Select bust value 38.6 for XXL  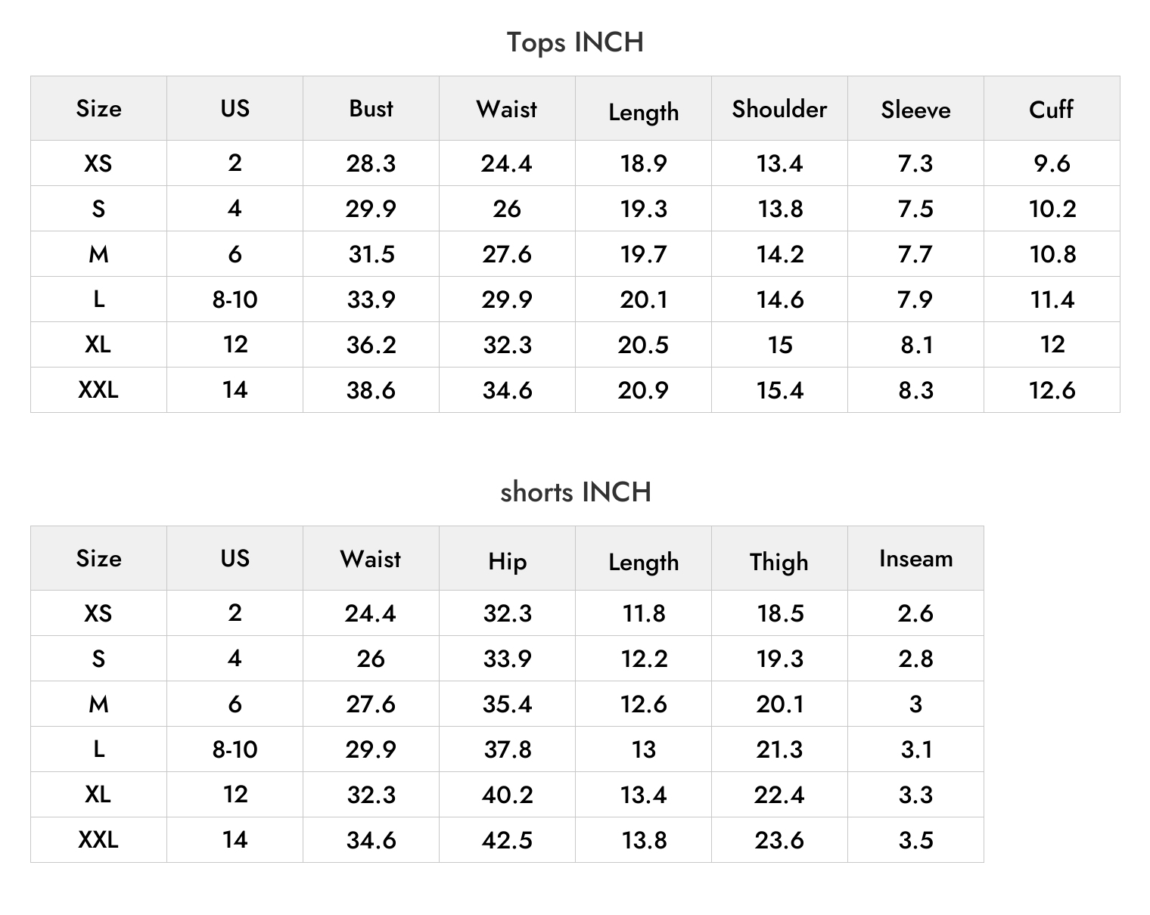coord(371,390)
